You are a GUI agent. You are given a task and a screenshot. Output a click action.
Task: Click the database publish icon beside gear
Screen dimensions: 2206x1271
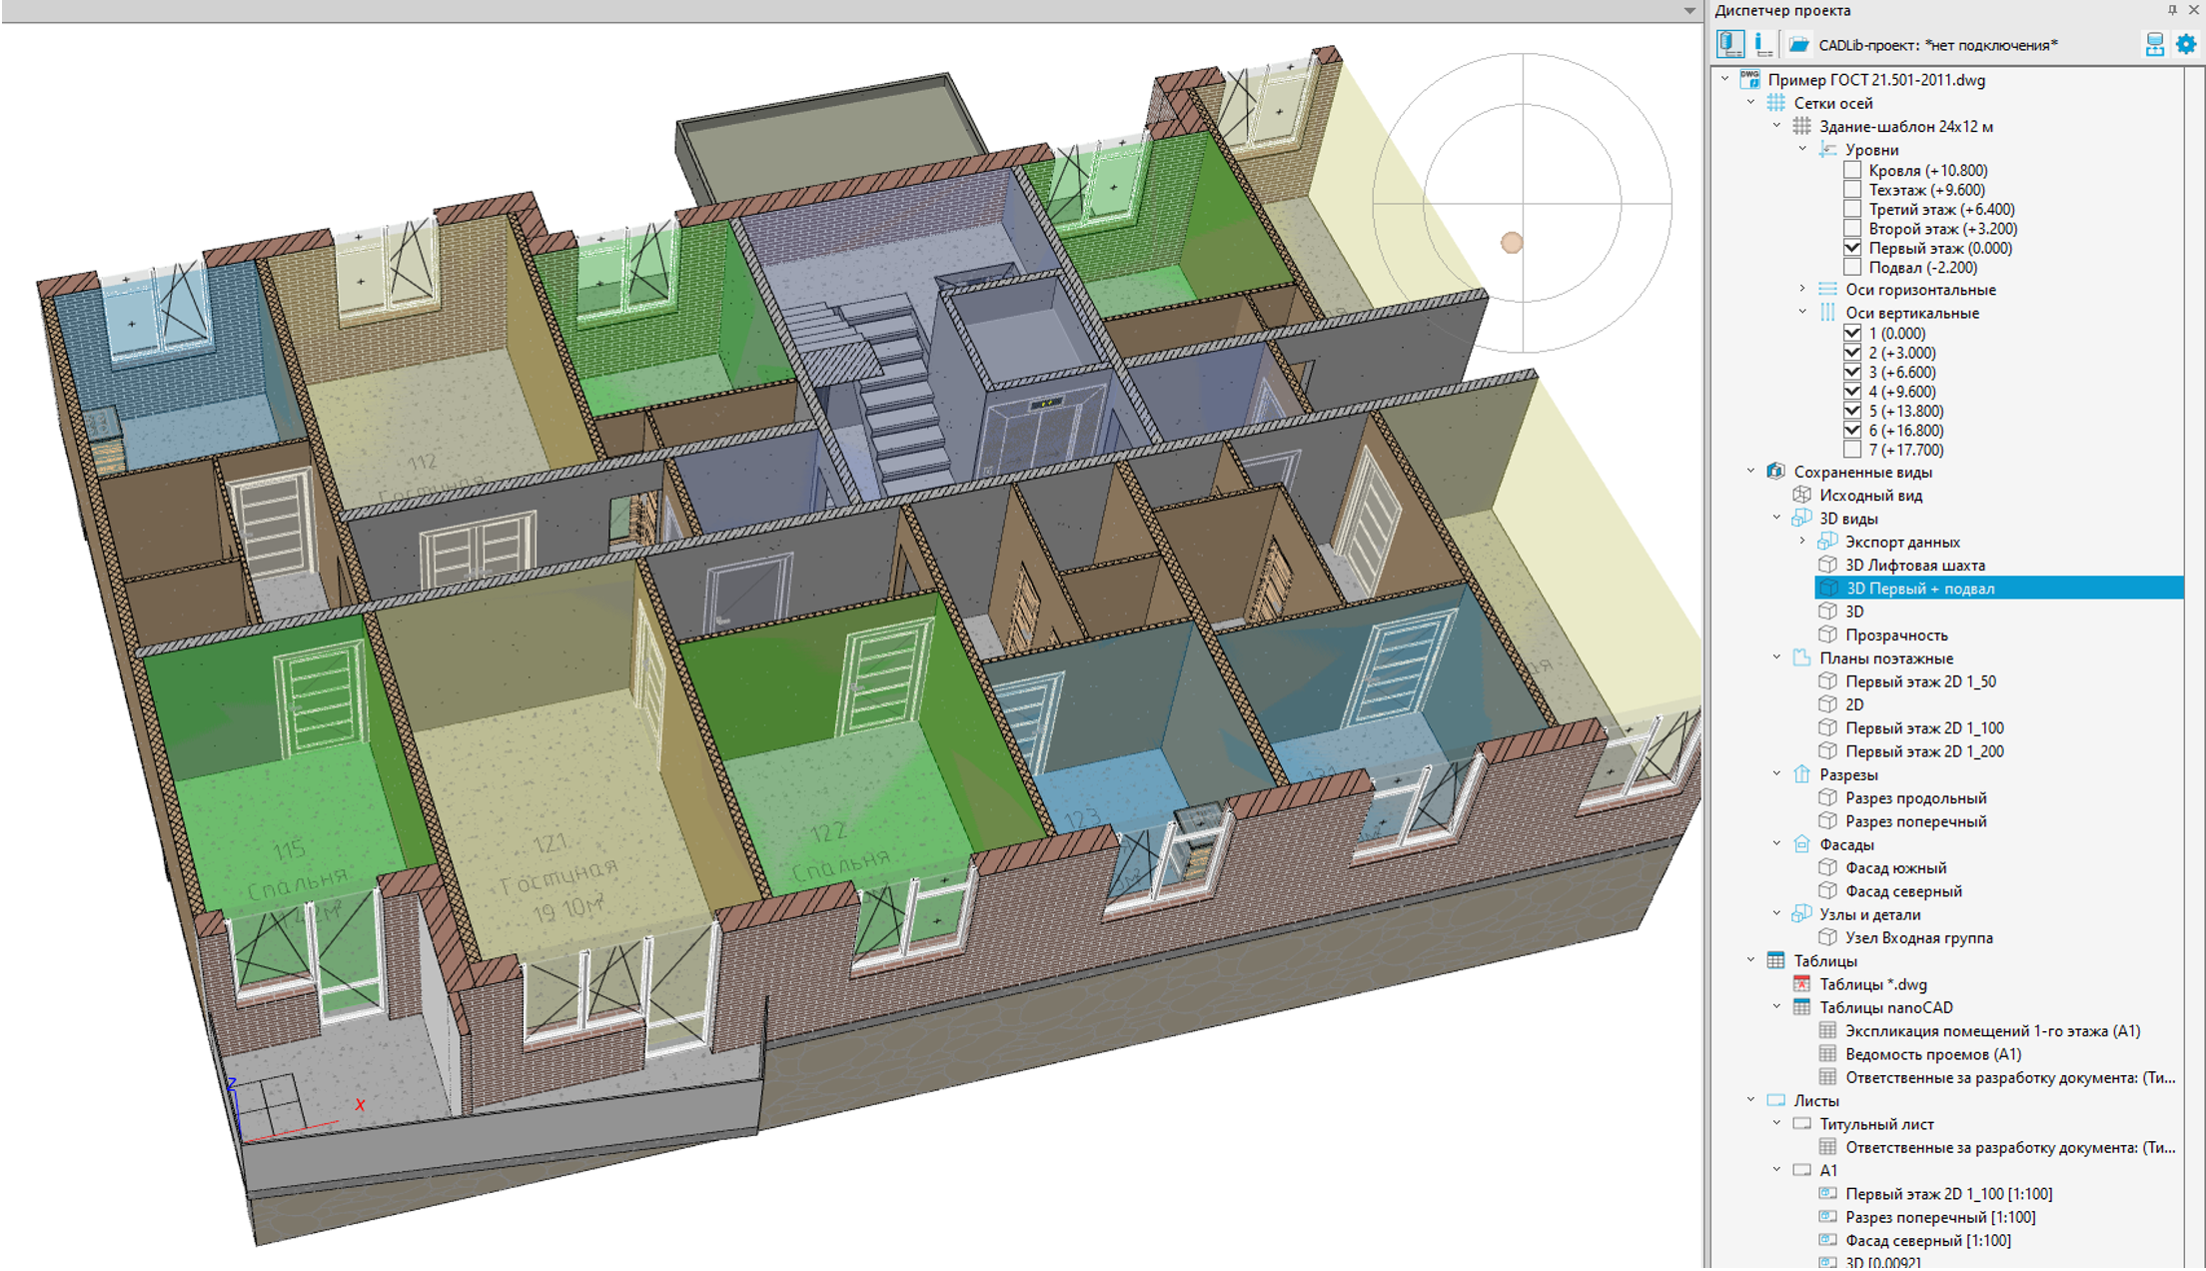point(2155,45)
